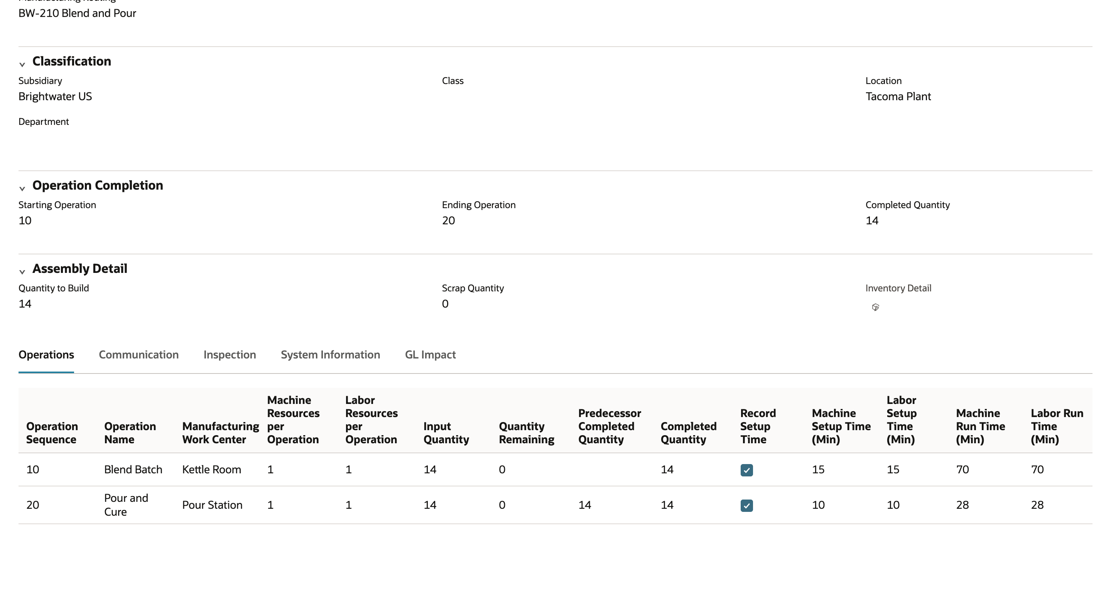Image resolution: width=1111 pixels, height=609 pixels.
Task: Collapse the Assembly Detail section
Action: [22, 271]
